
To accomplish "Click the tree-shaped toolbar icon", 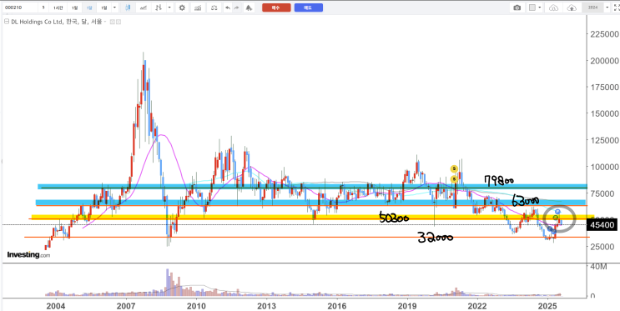I will tap(249, 8).
